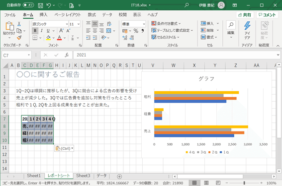The width and height of the screenshot is (282, 186).
Task: Click the Paste clipboard icon
Action: (9, 26)
